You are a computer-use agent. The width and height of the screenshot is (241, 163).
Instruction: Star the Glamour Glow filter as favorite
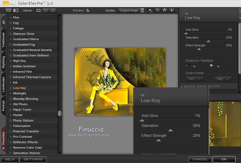pyautogui.click(x=11, y=34)
